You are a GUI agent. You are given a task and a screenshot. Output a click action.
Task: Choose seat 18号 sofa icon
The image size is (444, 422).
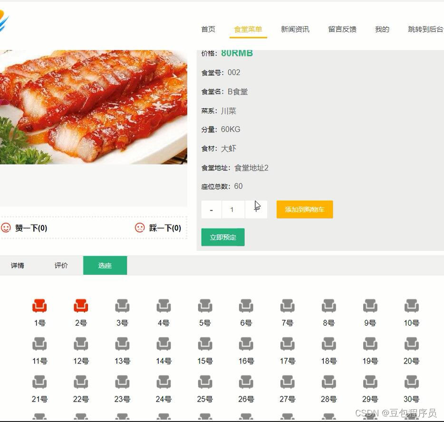click(329, 344)
